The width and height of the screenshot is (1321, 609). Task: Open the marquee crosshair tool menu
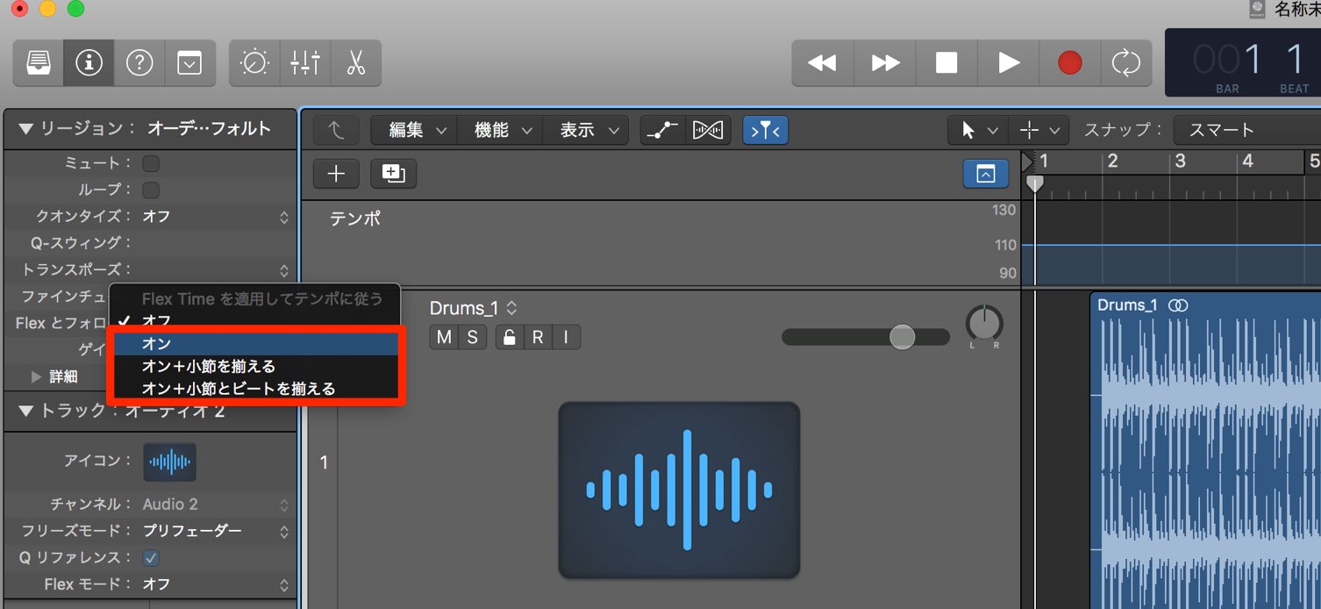click(1039, 130)
